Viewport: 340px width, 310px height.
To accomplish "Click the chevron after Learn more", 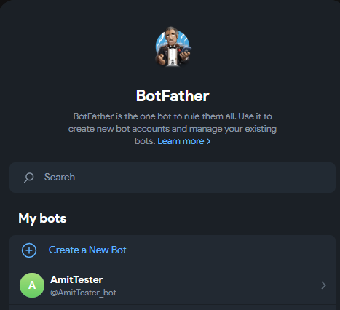I will tap(208, 141).
